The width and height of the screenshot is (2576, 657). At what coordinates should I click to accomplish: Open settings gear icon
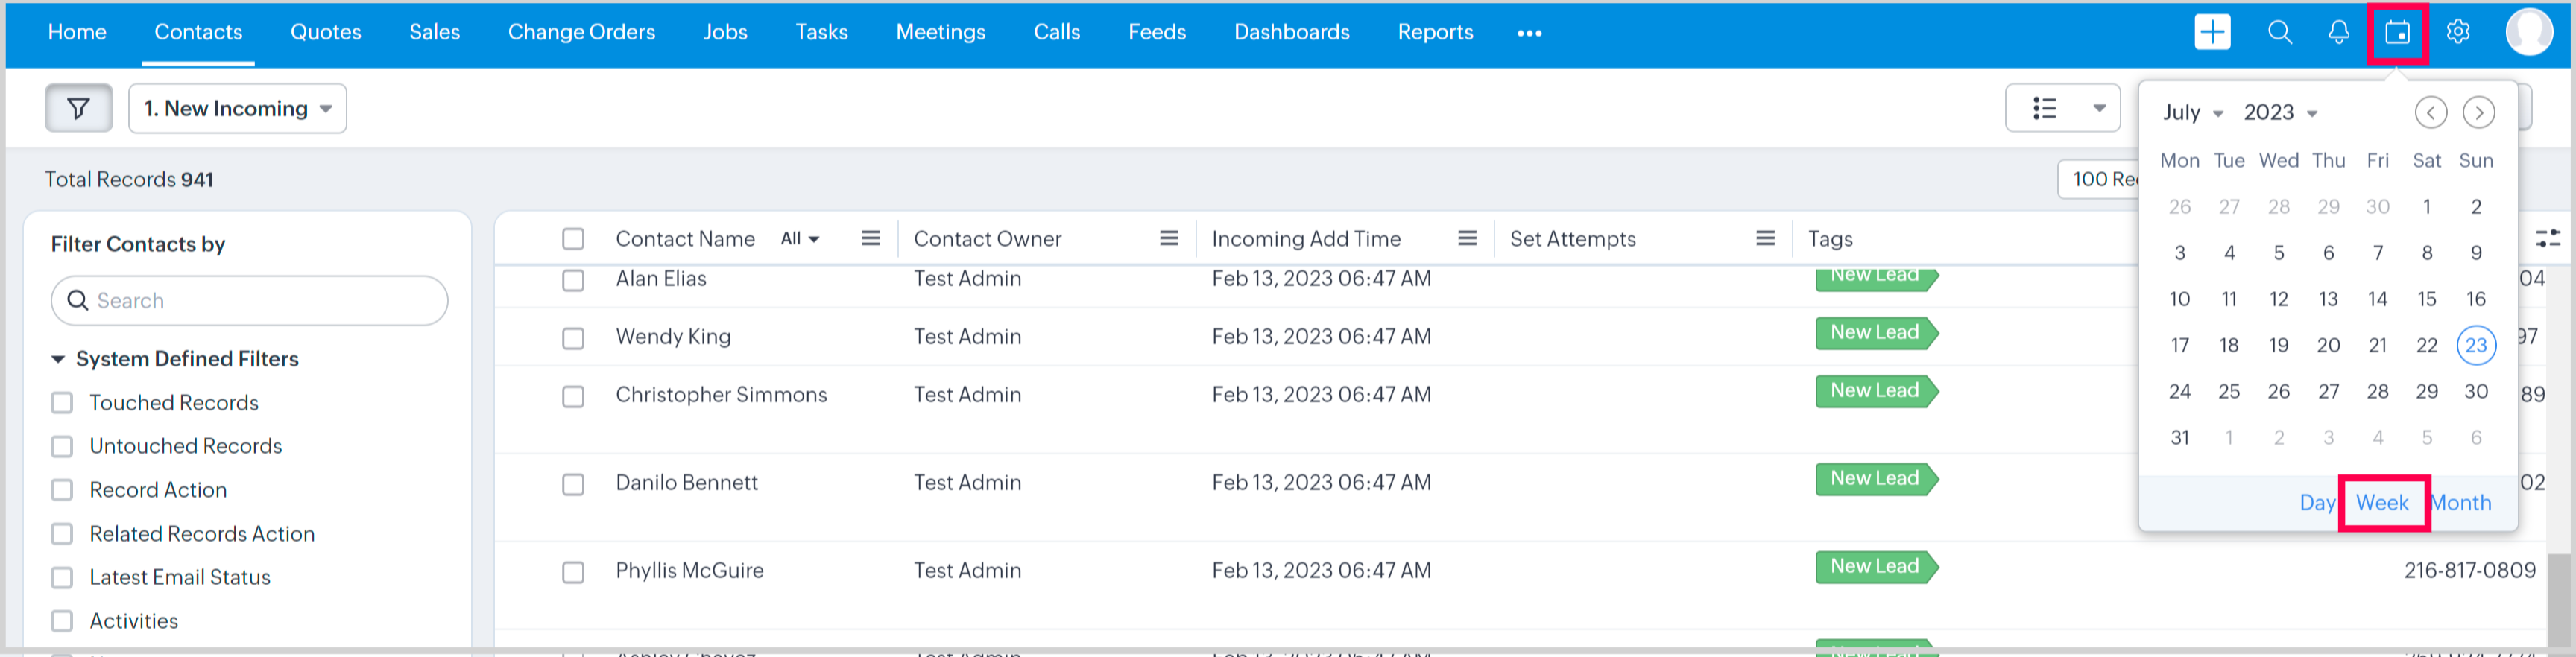(2457, 32)
